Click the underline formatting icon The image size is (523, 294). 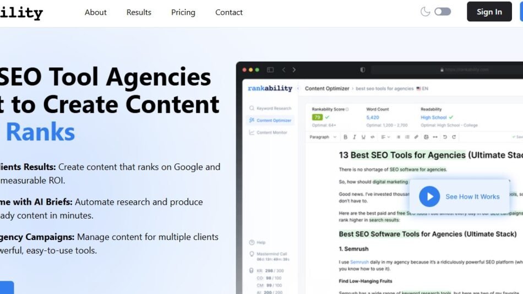pyautogui.click(x=364, y=137)
